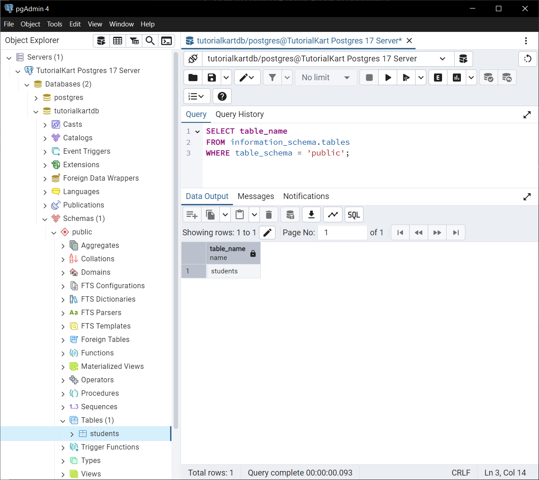Switch to the Notifications tab

coord(306,196)
